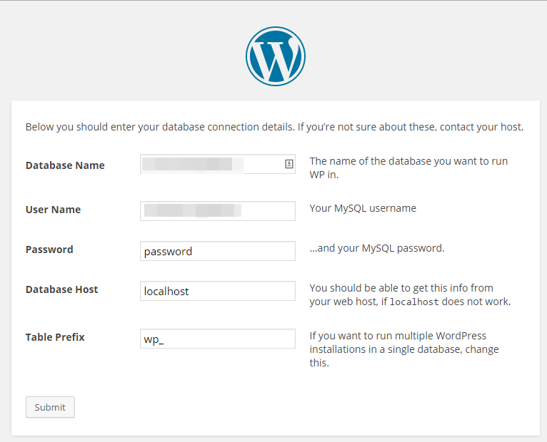
Task: Click into the User Name text box
Action: (218, 210)
